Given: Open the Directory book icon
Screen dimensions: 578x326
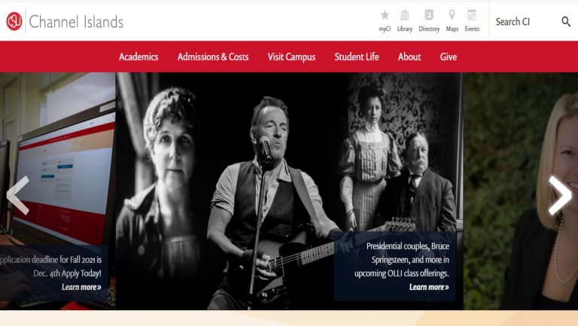Looking at the screenshot, I should pyautogui.click(x=429, y=15).
